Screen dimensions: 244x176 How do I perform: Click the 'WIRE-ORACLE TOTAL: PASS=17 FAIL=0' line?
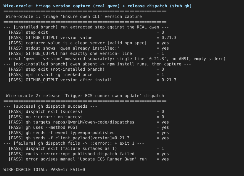click(44, 170)
